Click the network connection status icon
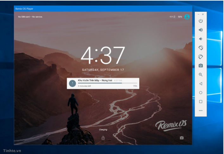 171,17
